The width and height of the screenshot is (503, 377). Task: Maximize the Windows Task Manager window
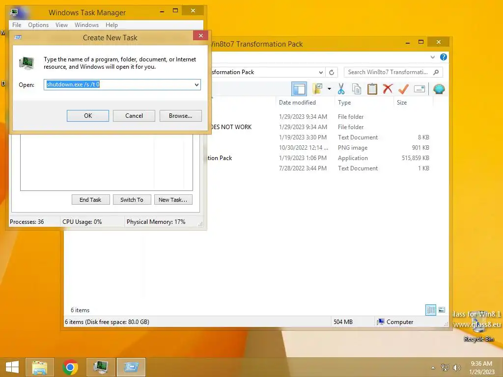(x=175, y=11)
